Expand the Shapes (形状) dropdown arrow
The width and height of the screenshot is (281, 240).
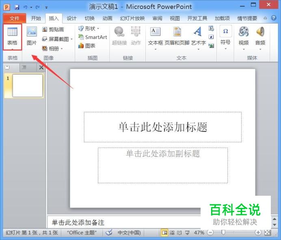[98, 28]
